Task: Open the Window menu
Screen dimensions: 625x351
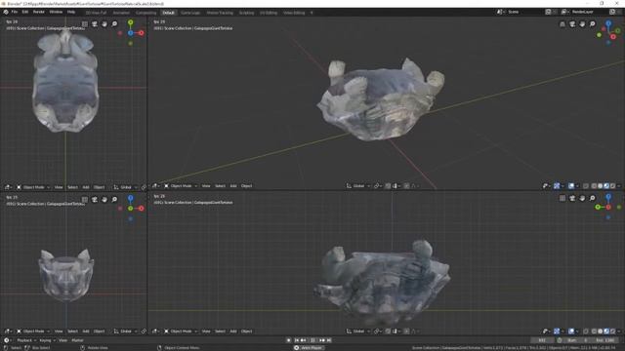Action: [x=56, y=12]
